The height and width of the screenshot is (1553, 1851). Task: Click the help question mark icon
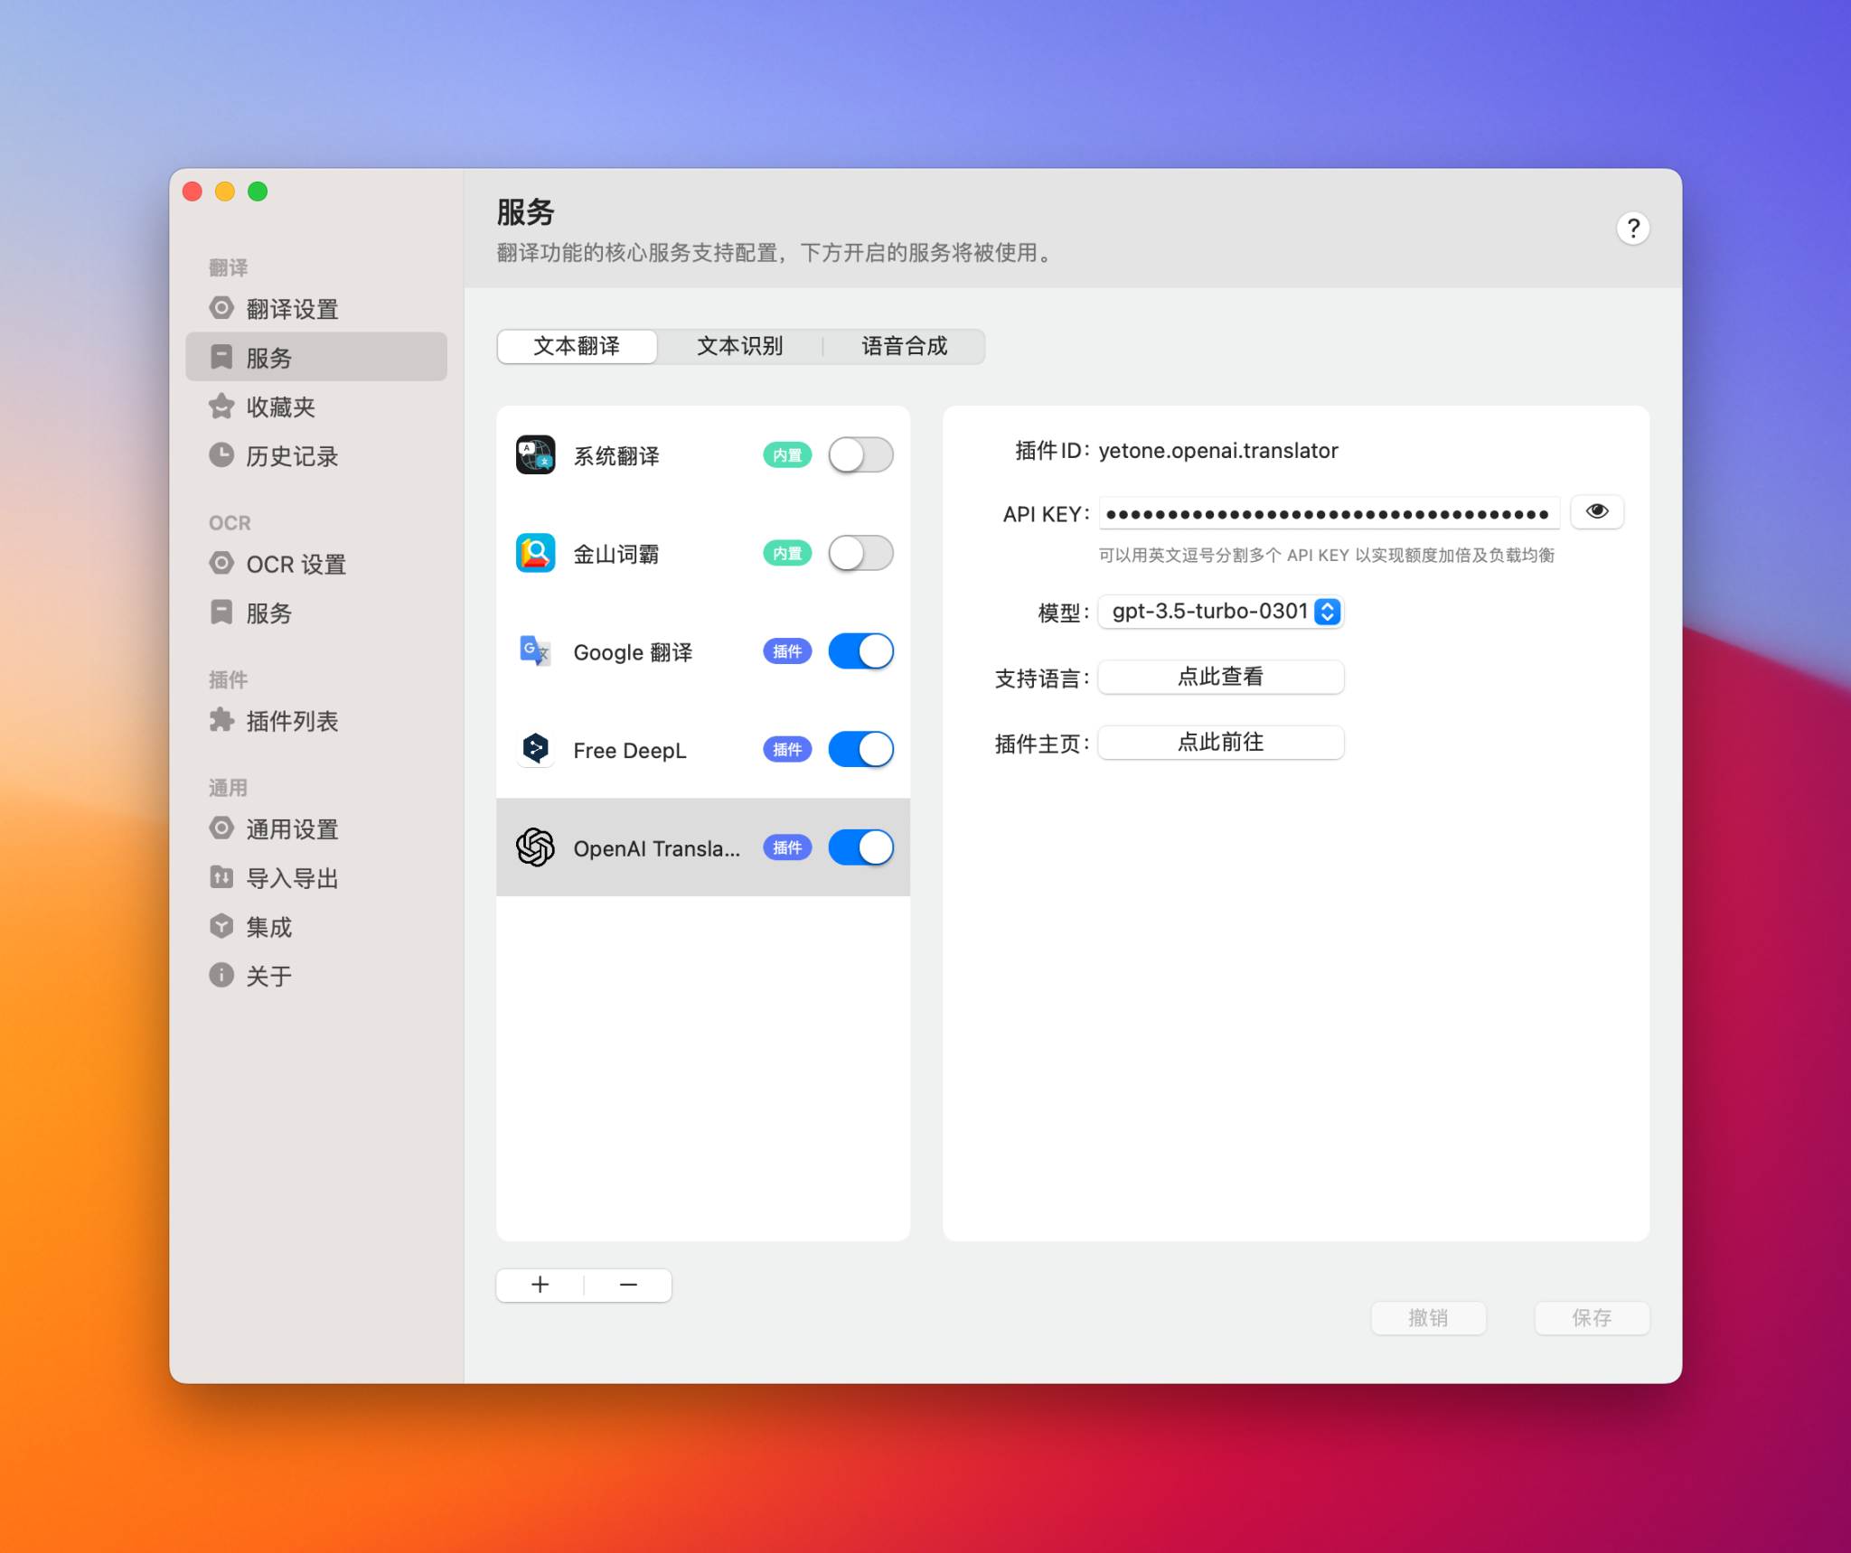(x=1632, y=229)
